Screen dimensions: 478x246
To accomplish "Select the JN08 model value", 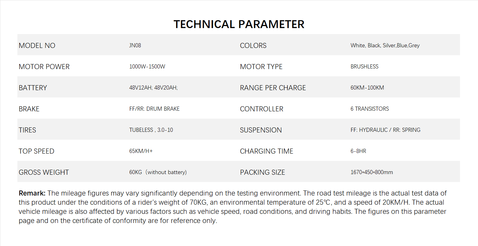I will pyautogui.click(x=135, y=45).
